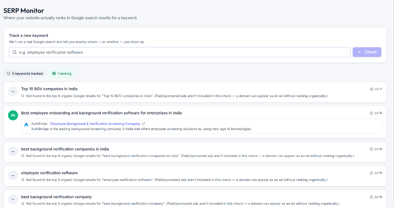Click the '1 ranking' filter chip
394x208 pixels.
pos(62,73)
